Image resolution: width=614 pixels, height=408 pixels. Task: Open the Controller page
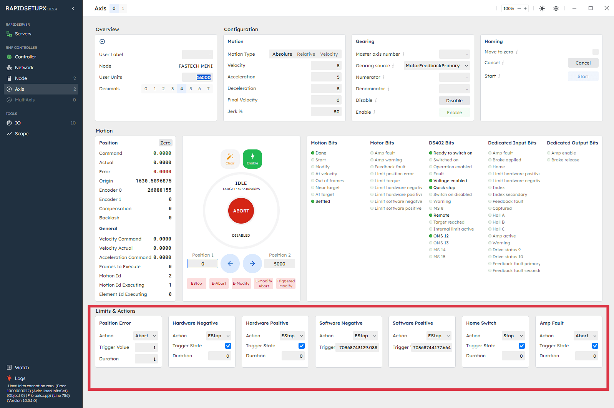(x=41, y=57)
